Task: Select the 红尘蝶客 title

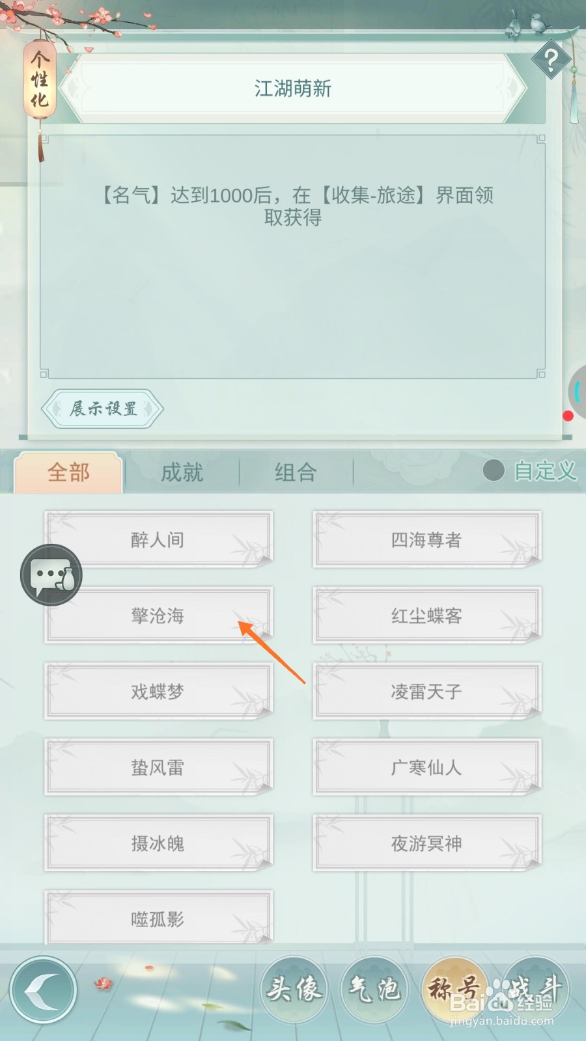Action: pyautogui.click(x=427, y=615)
